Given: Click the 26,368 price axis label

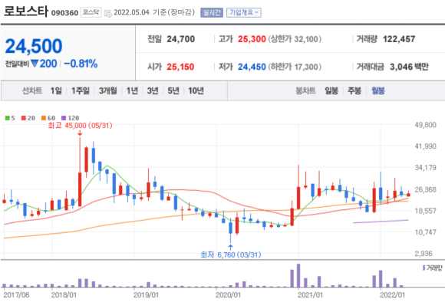Looking at the screenshot, I should [425, 189].
